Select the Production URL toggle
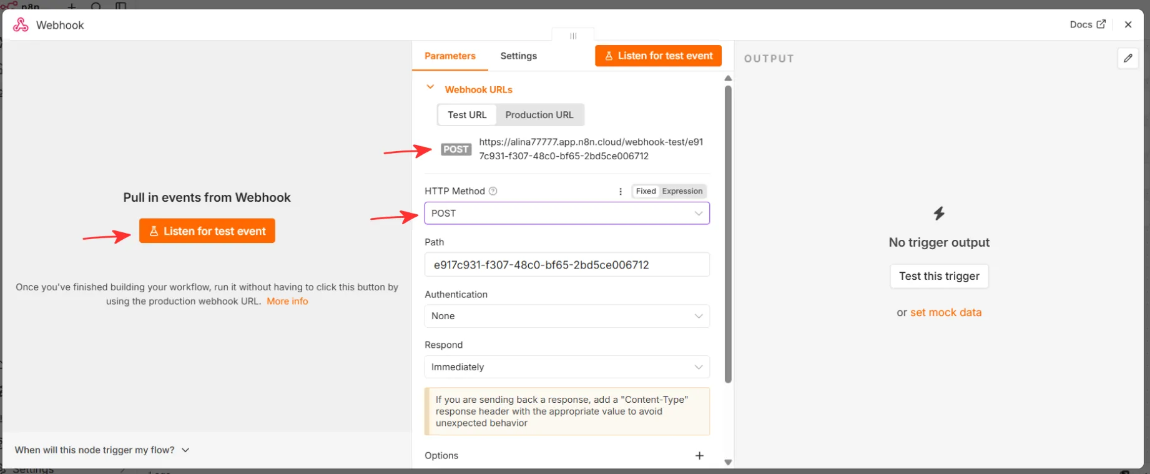This screenshot has width=1150, height=474. (x=539, y=115)
